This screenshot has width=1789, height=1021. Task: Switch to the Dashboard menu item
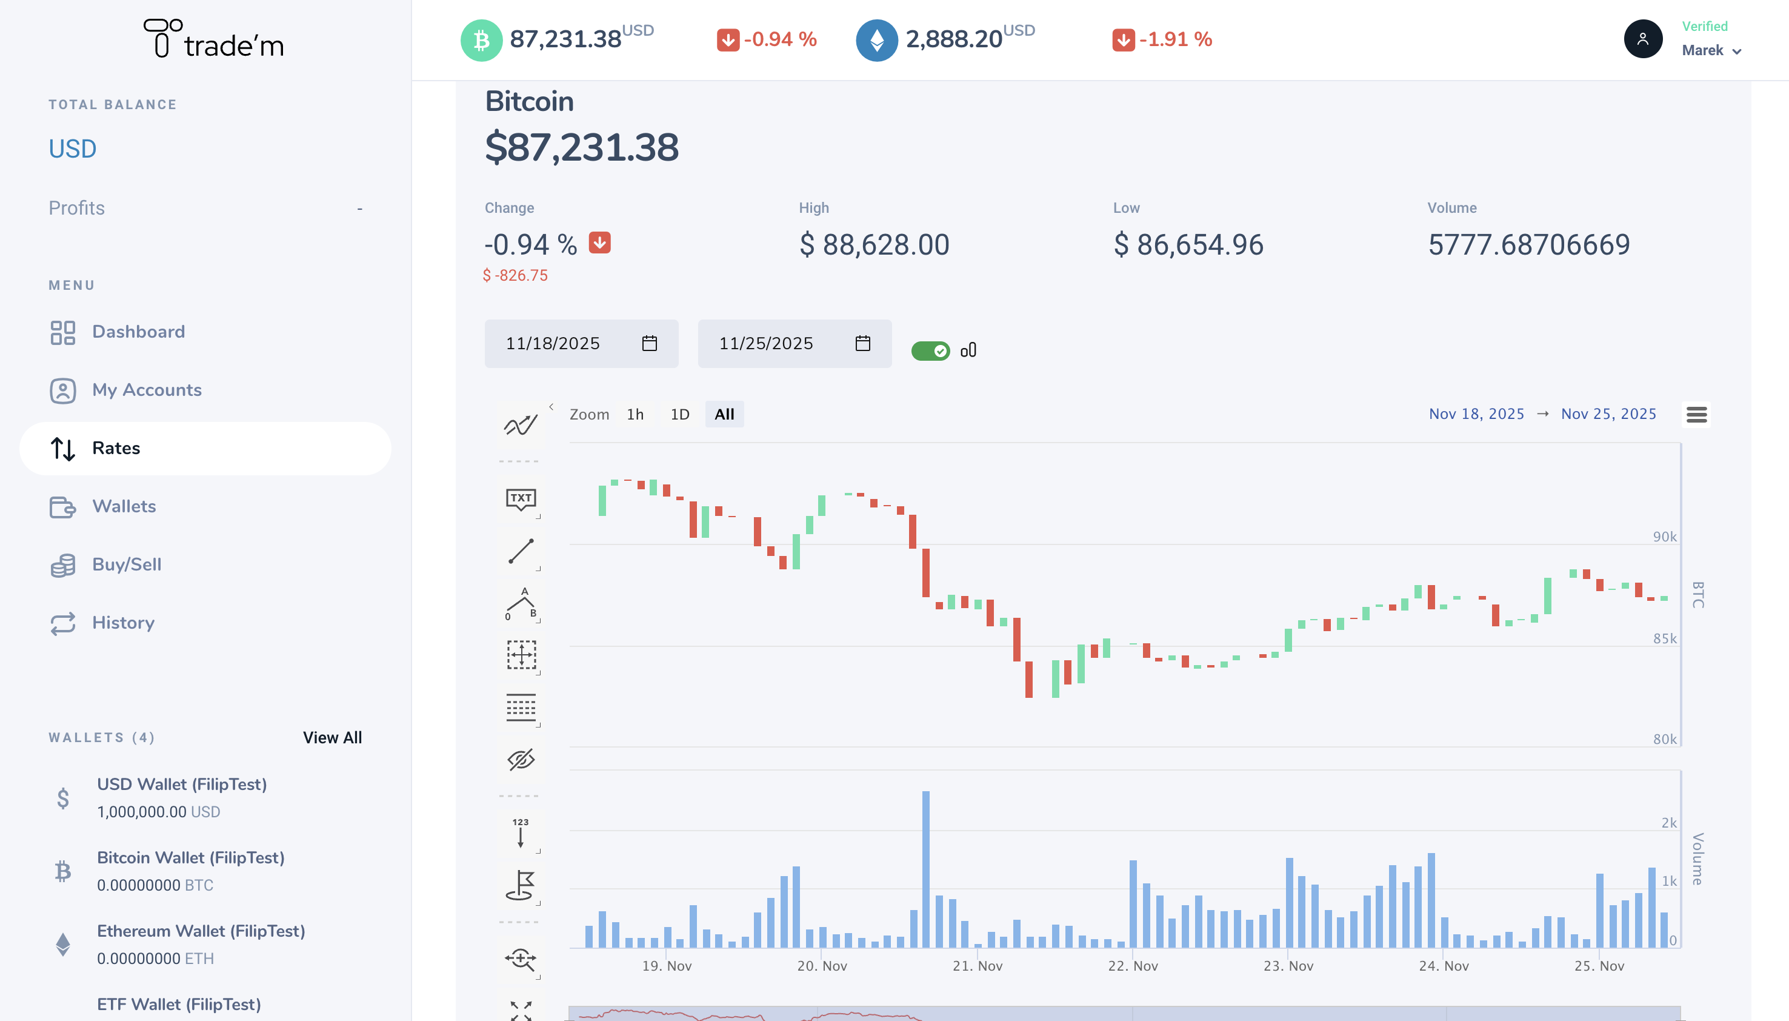click(138, 331)
